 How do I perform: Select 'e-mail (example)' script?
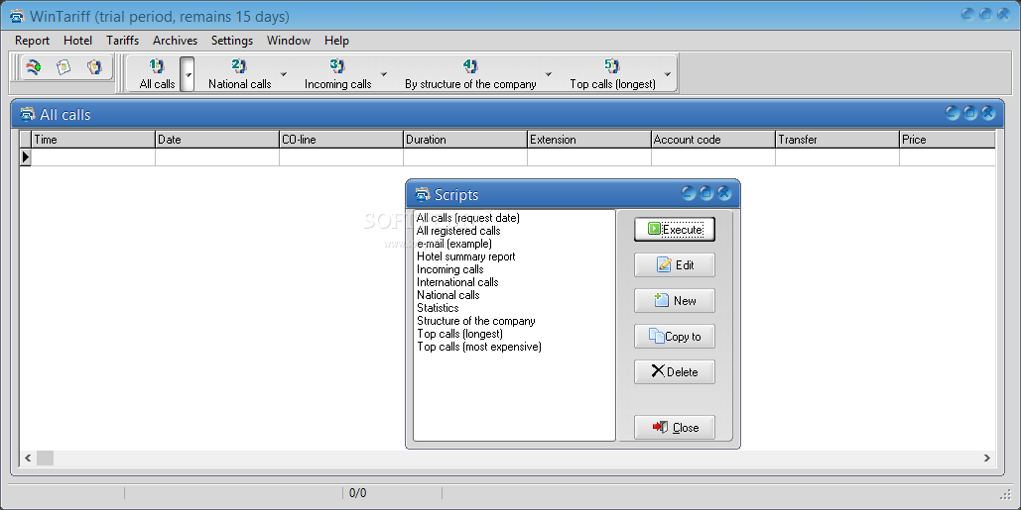[x=454, y=244]
